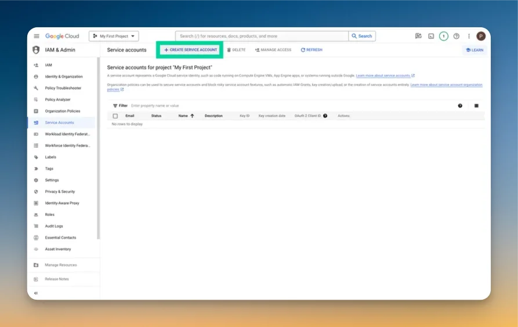This screenshot has height=327, width=518.
Task: Click the Description column header
Action: click(213, 116)
